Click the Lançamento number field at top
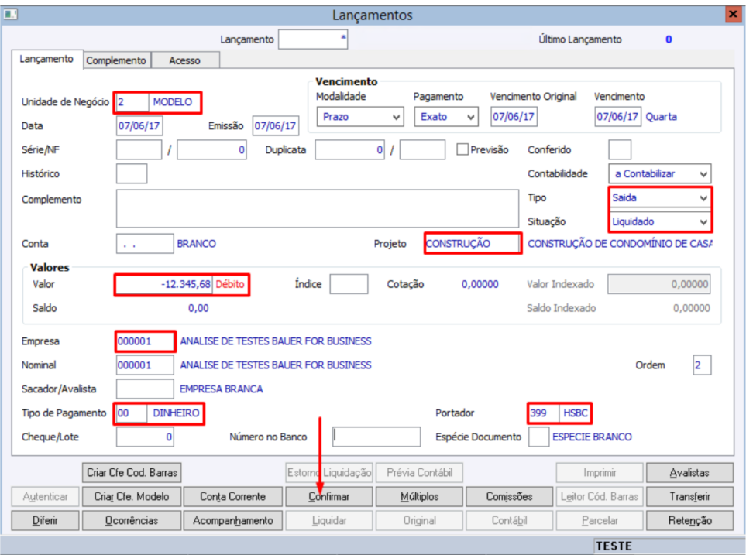 [313, 39]
